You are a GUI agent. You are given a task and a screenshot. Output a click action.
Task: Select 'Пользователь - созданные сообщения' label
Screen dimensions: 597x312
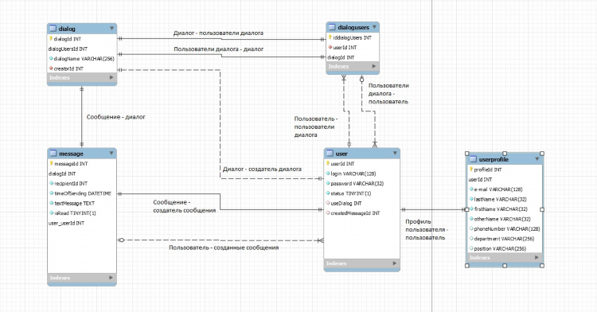coord(224,248)
